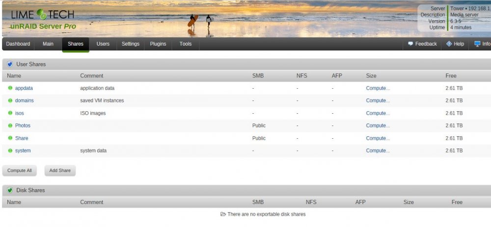The height and width of the screenshot is (227, 491).
Task: Open the system share
Action: tap(23, 151)
